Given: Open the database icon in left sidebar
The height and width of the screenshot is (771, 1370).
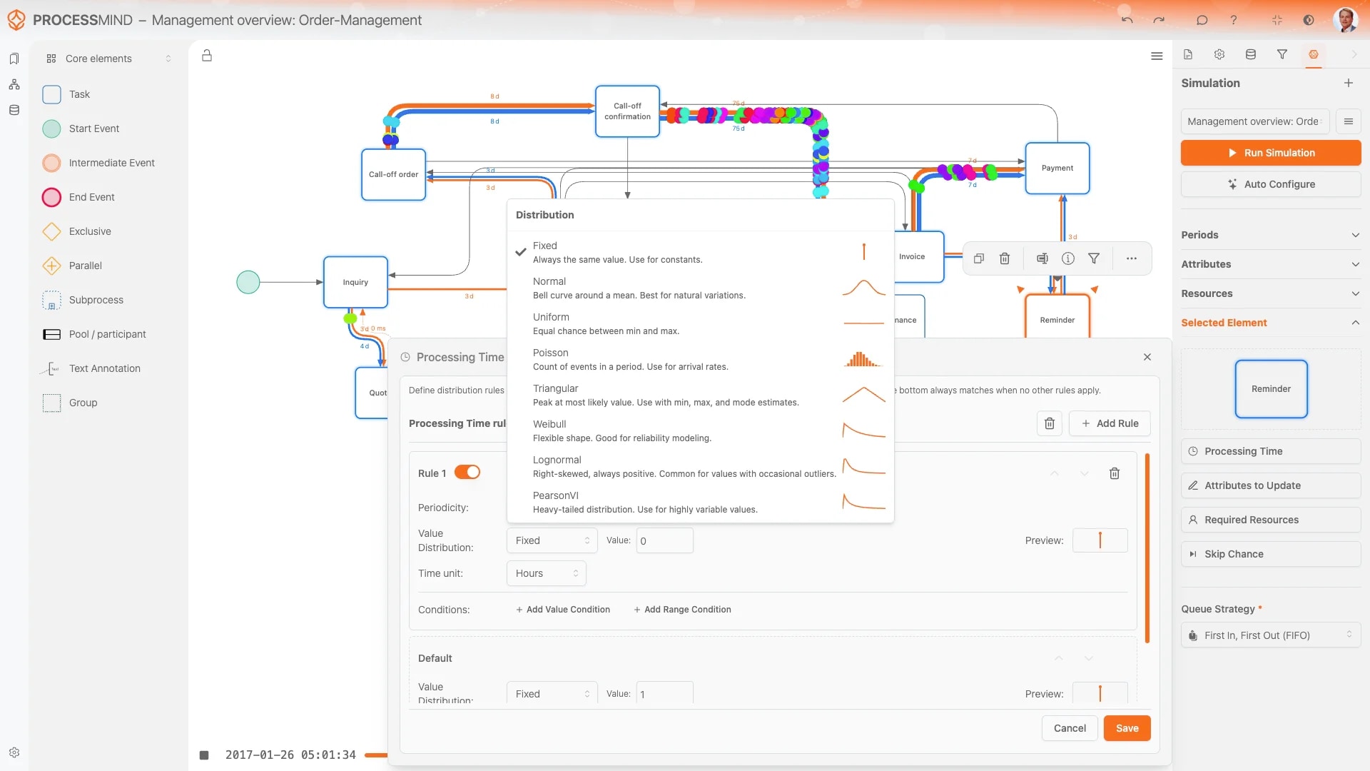Looking at the screenshot, I should (14, 110).
